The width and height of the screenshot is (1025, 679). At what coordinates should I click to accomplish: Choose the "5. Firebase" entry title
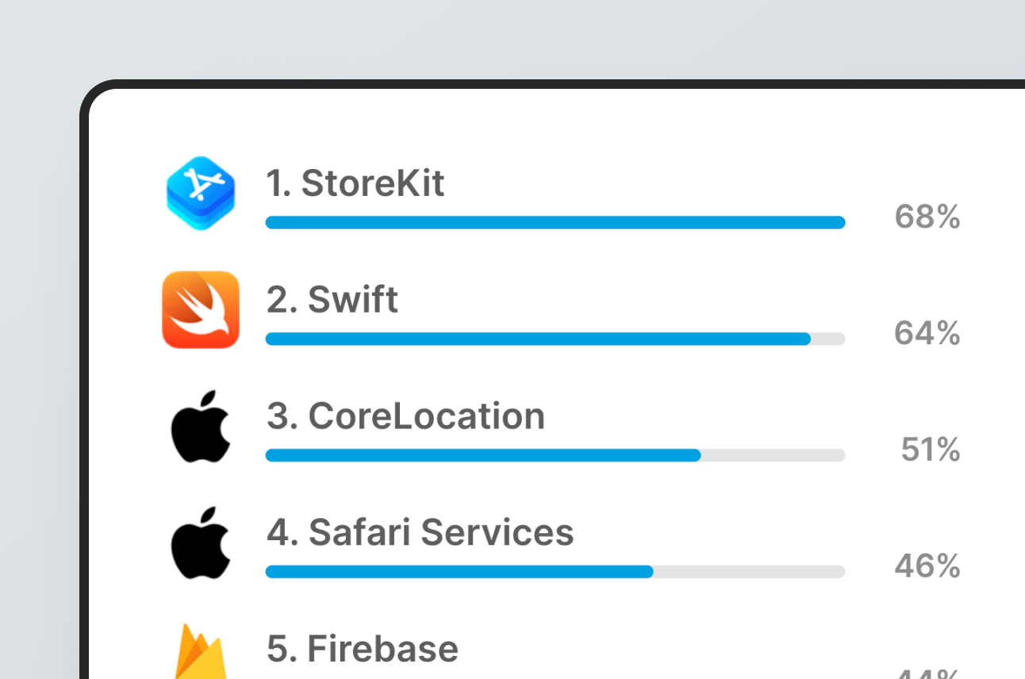pyautogui.click(x=363, y=648)
